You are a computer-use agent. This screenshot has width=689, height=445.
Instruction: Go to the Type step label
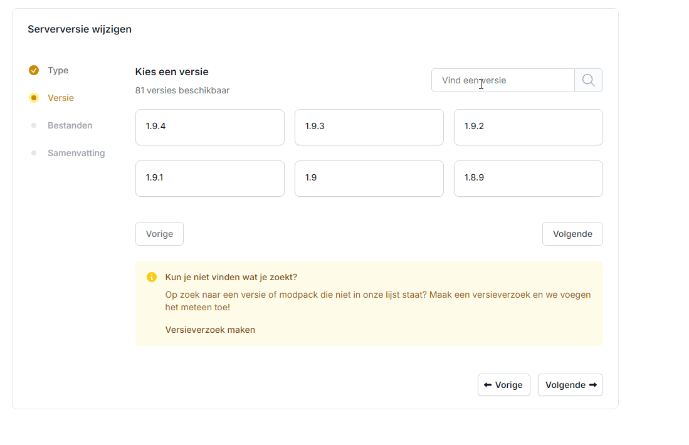(58, 70)
